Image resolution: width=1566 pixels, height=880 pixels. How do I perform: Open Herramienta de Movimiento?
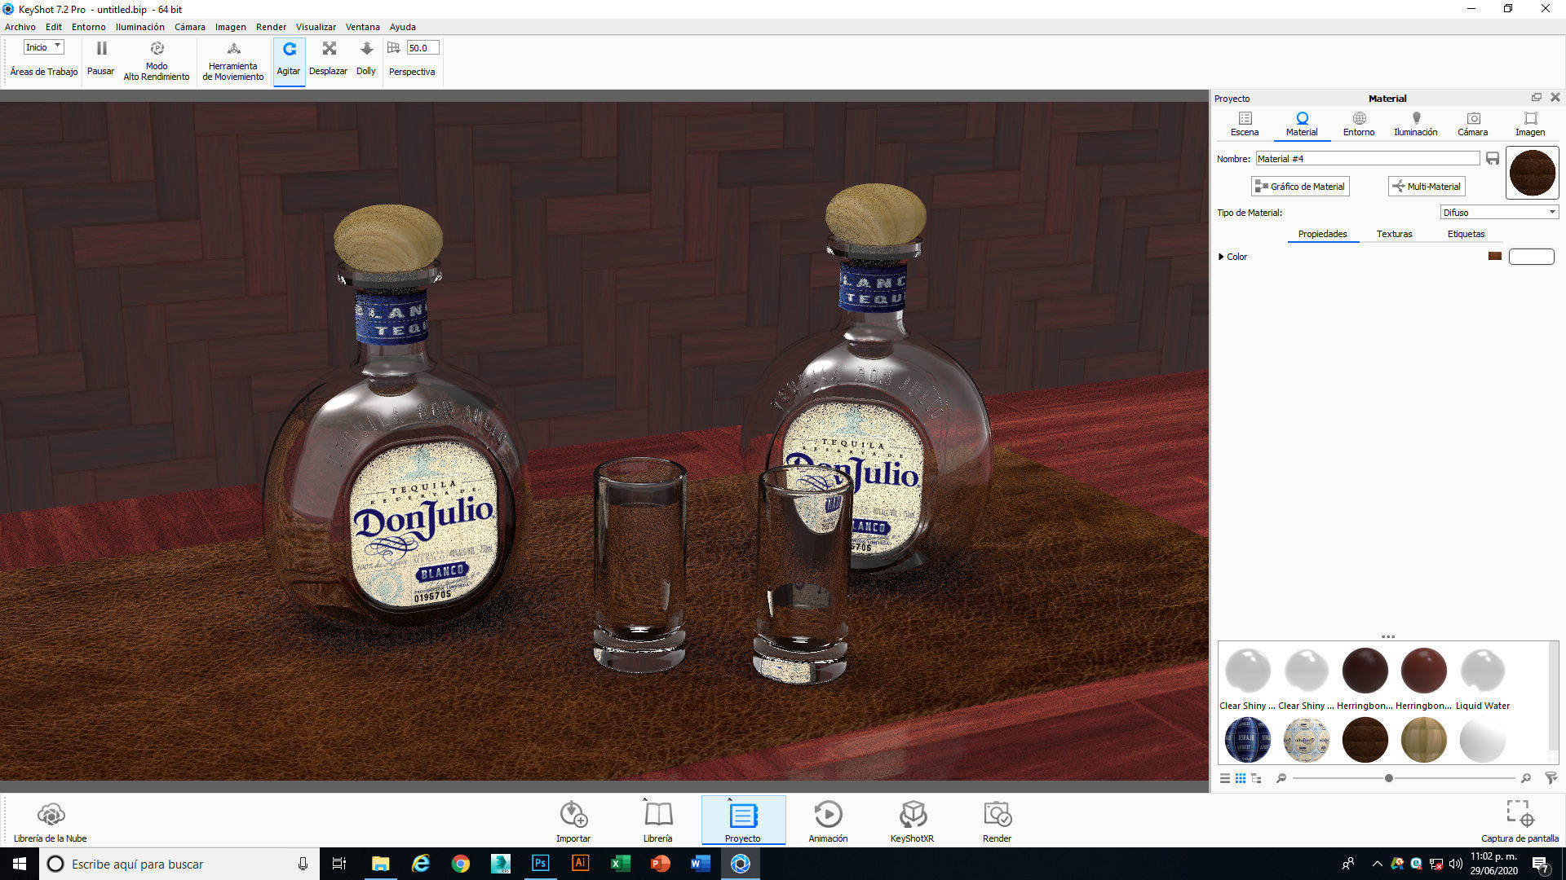coord(233,49)
